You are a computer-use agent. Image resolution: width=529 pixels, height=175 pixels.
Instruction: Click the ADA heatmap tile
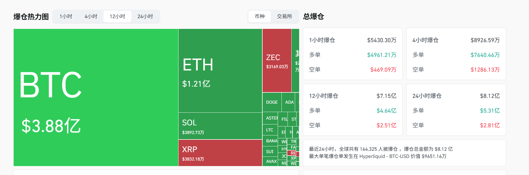[x=289, y=102]
